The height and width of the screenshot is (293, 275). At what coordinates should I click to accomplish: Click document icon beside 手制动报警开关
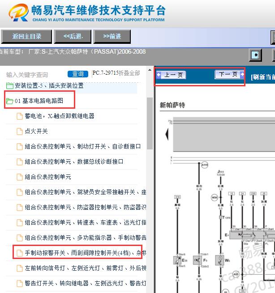click(20, 253)
